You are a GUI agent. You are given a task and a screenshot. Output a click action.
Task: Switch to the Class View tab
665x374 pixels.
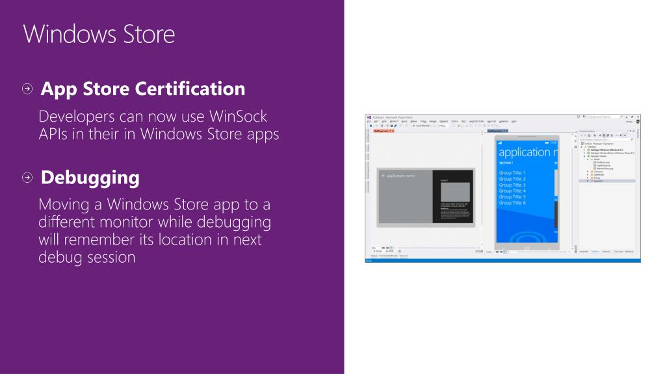pyautogui.click(x=618, y=252)
